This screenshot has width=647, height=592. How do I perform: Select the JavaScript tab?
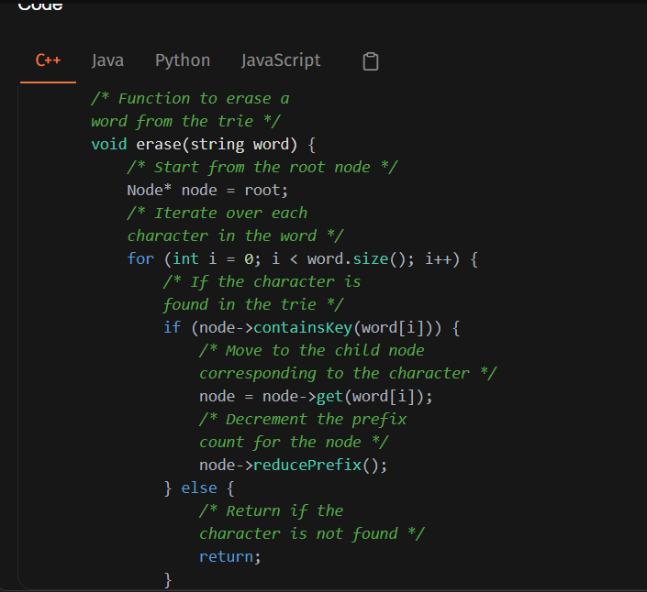pos(281,60)
